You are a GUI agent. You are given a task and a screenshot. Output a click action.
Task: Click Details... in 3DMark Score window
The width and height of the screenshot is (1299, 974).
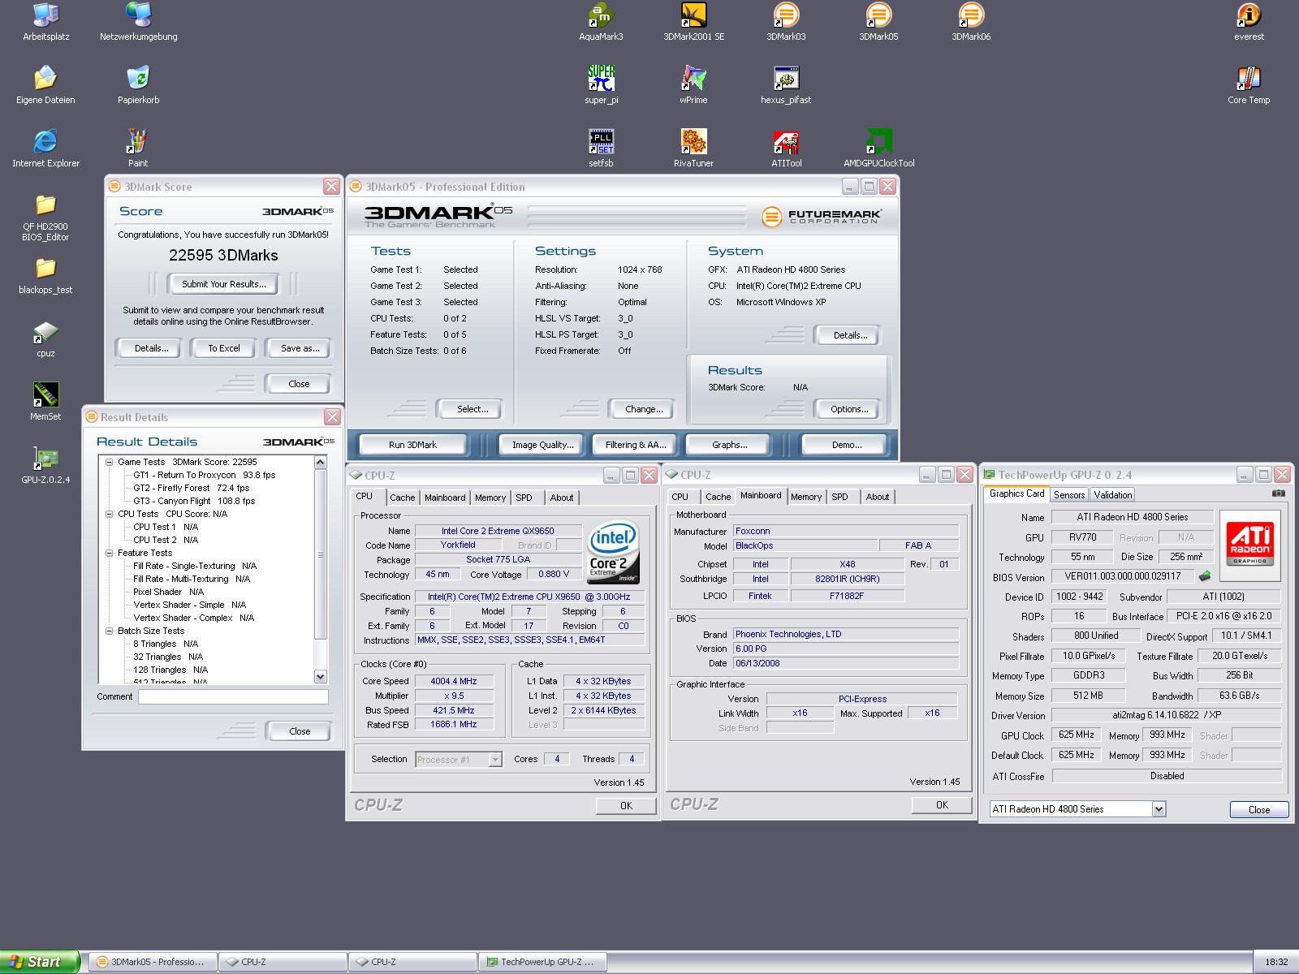[151, 348]
